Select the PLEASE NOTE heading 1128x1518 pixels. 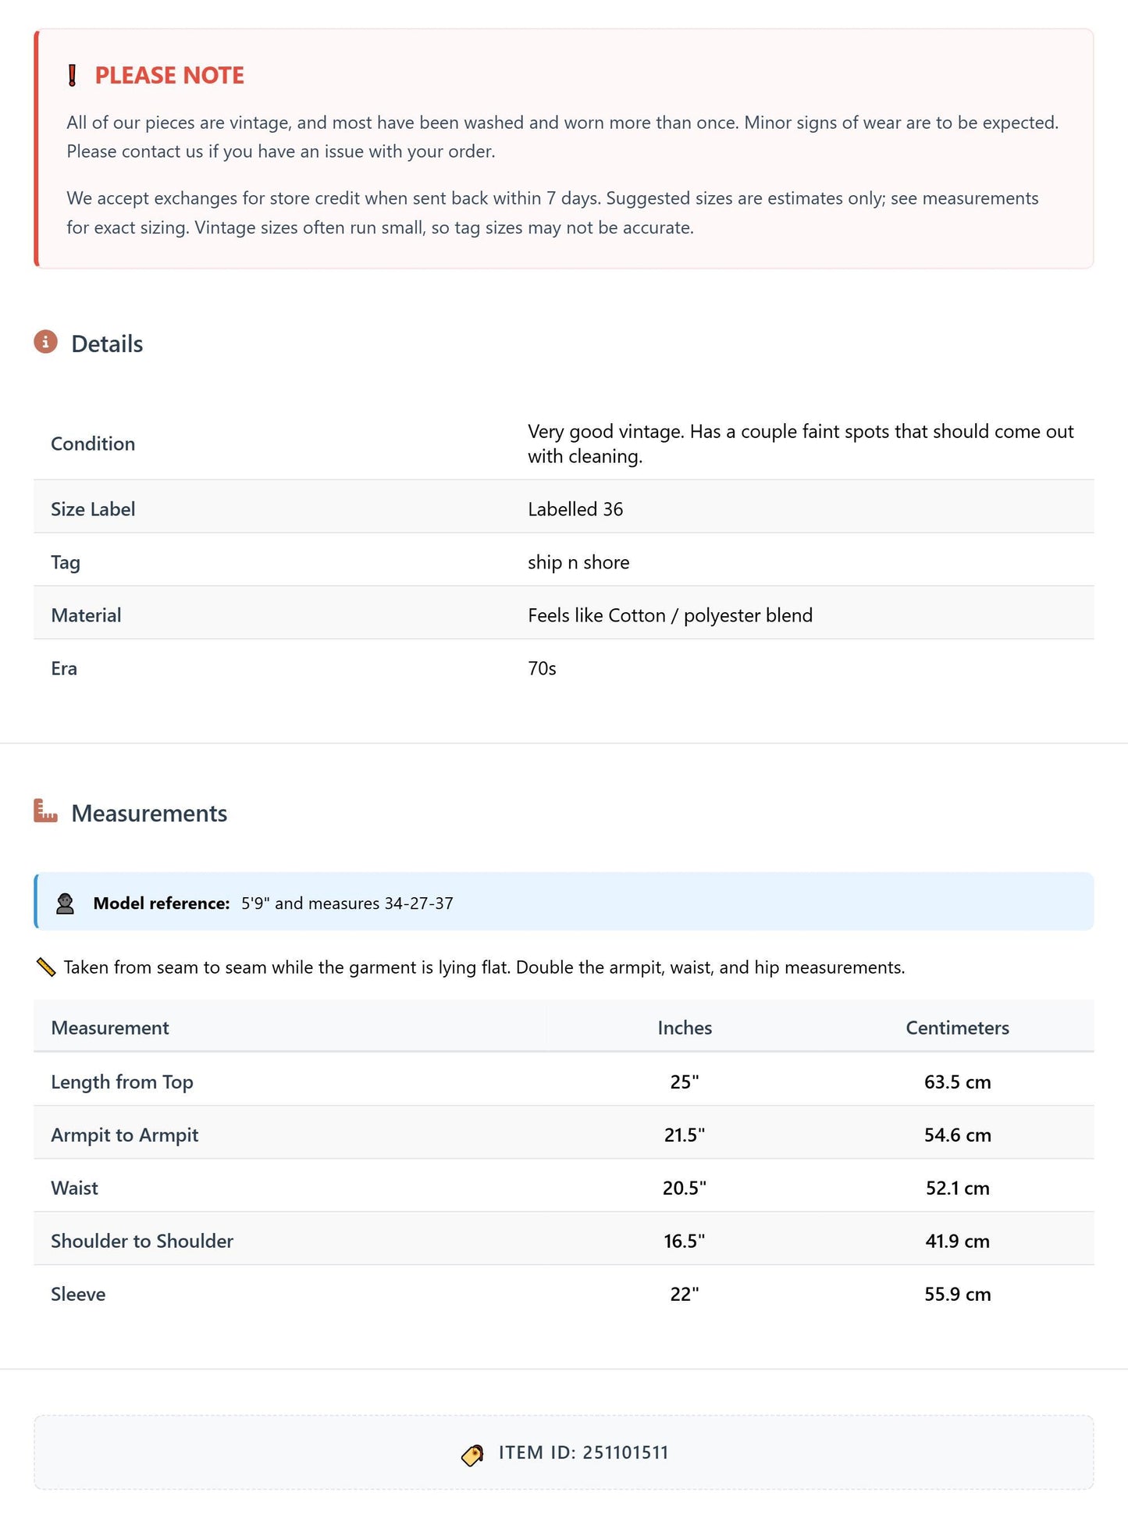(169, 76)
